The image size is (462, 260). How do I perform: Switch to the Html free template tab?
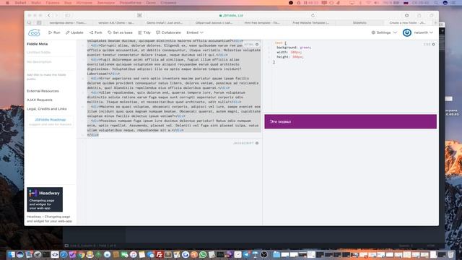point(262,22)
